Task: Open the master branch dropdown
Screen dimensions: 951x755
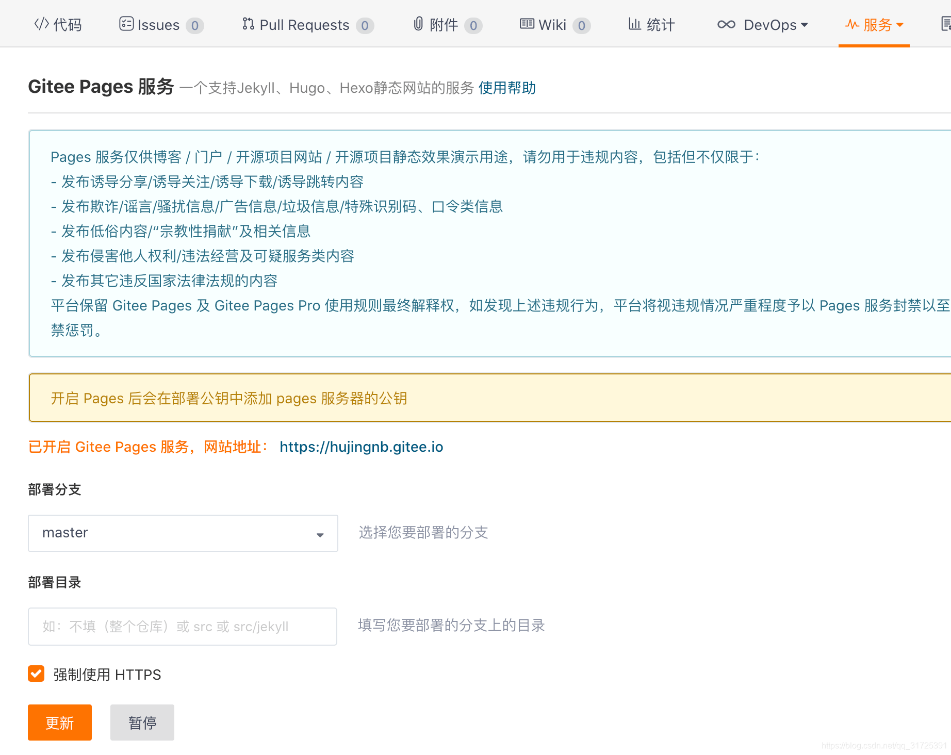Action: pos(183,533)
